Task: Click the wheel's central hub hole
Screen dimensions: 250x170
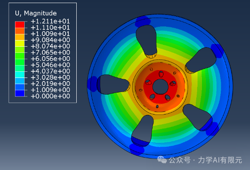Action: coord(160,87)
